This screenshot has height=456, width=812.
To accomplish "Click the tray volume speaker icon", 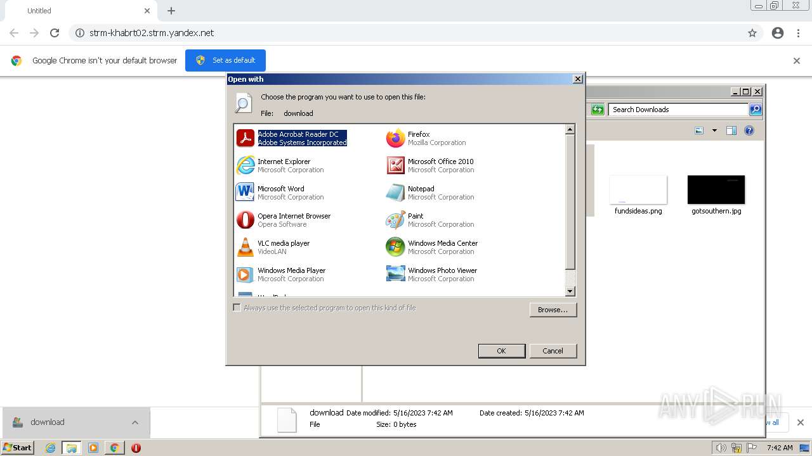I will [x=721, y=448].
